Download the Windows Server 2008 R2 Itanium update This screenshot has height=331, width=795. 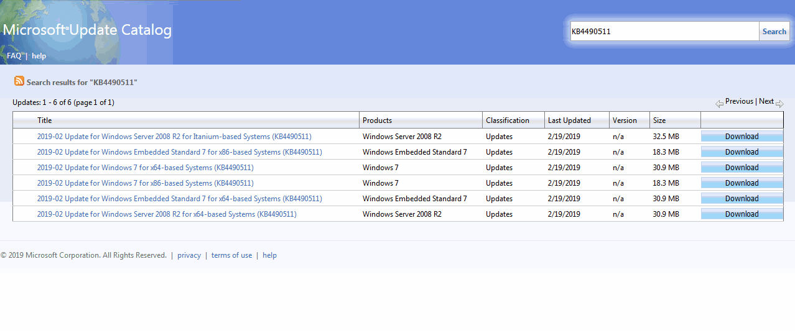pos(742,137)
